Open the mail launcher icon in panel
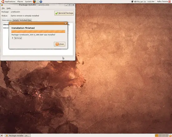 pos(38,2)
